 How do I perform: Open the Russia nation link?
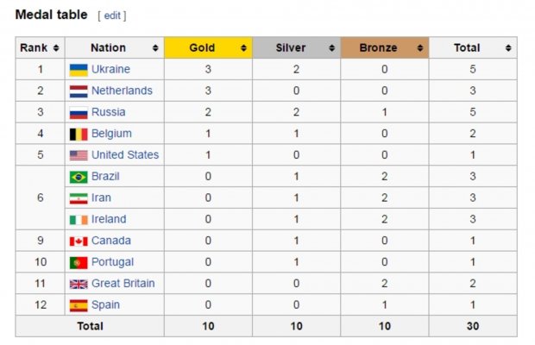coord(109,112)
